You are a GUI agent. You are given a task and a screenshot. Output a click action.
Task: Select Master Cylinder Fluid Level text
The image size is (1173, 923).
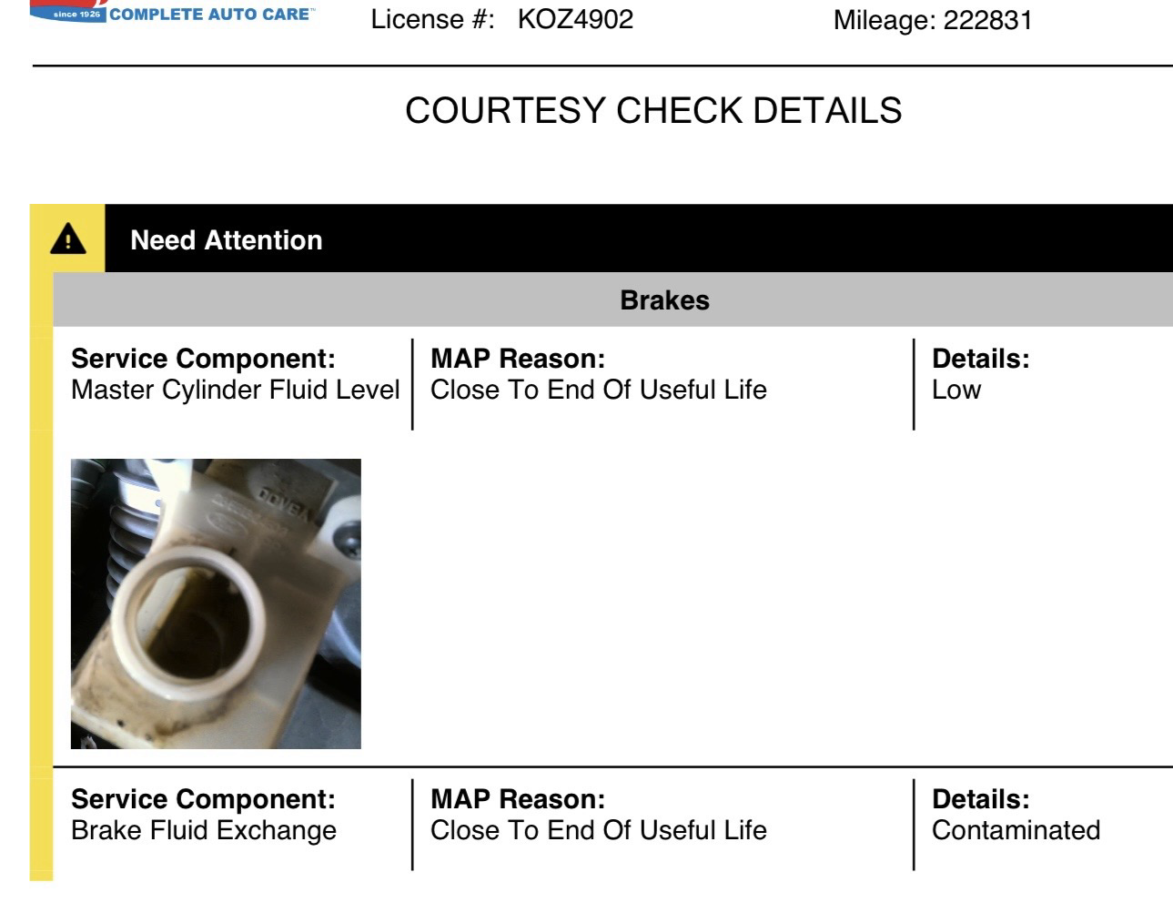click(235, 390)
